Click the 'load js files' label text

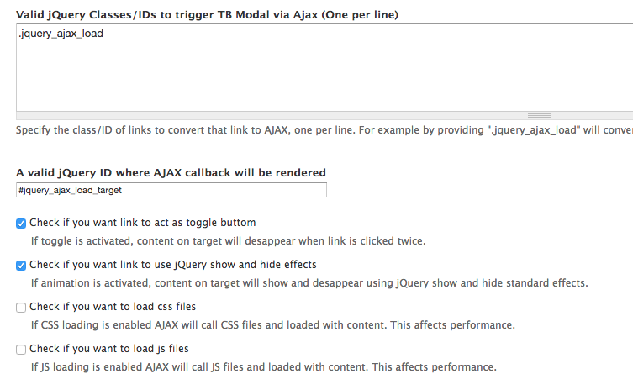coord(109,349)
